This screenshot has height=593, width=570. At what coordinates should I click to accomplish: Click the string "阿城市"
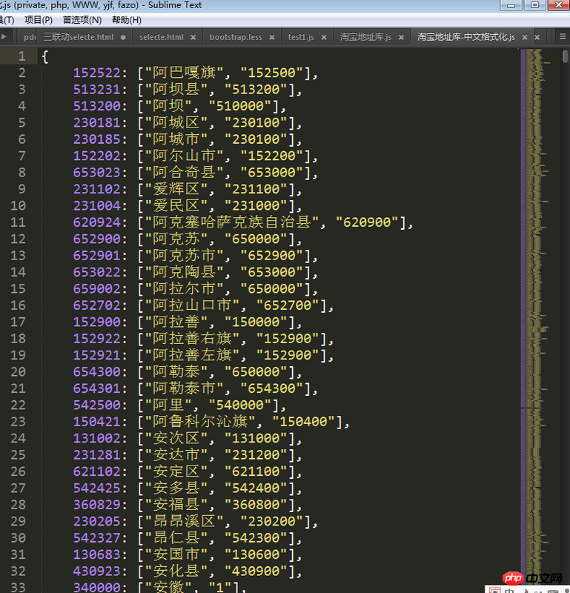pos(176,139)
